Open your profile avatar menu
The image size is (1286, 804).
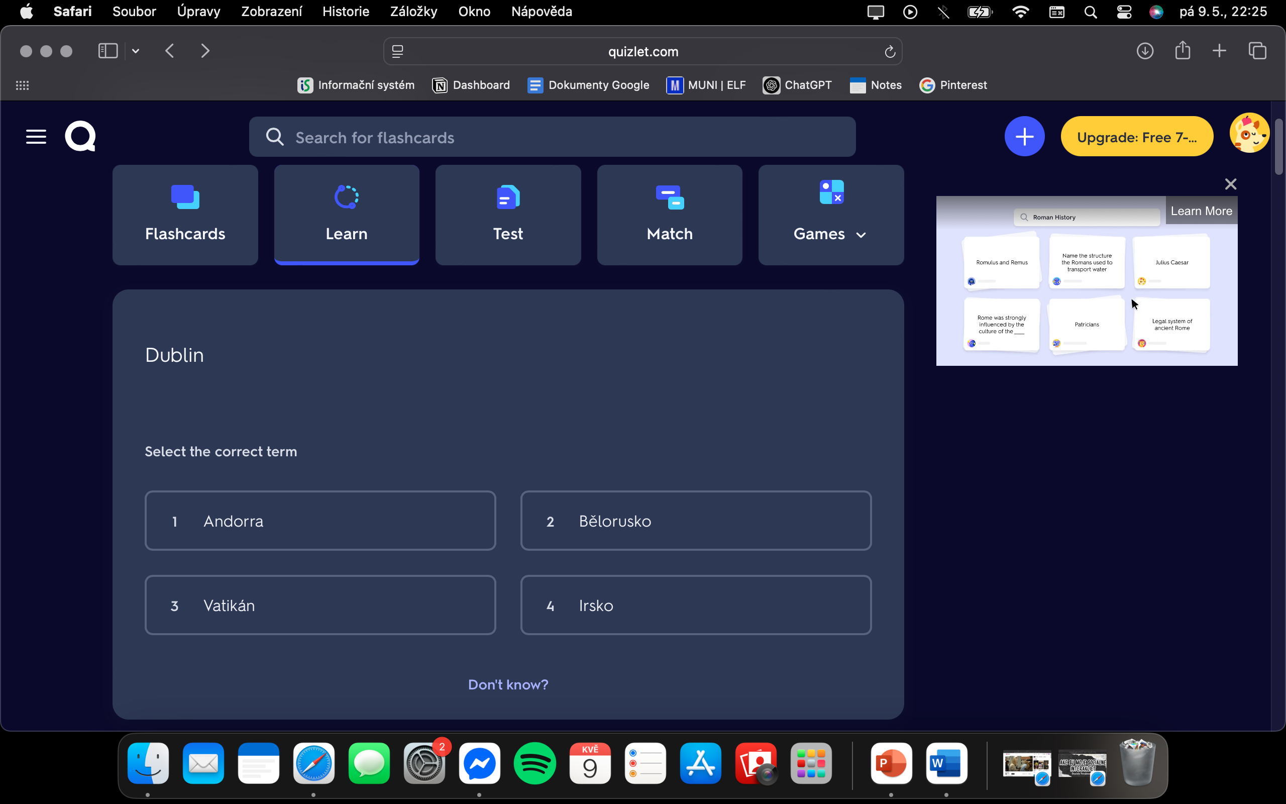click(x=1249, y=134)
